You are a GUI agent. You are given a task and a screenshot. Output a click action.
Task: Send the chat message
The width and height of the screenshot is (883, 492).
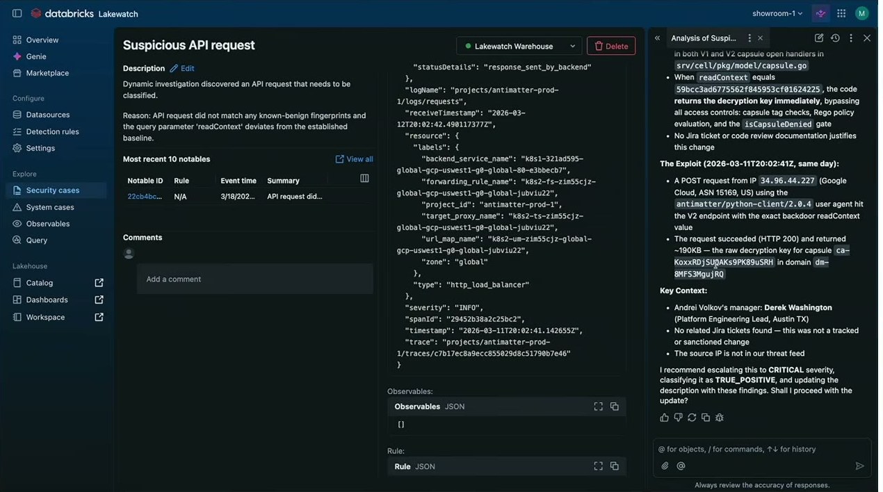click(x=860, y=466)
